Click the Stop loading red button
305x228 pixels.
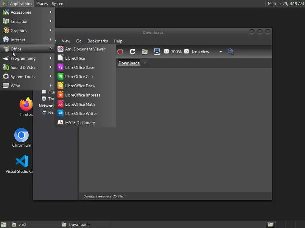tap(120, 52)
